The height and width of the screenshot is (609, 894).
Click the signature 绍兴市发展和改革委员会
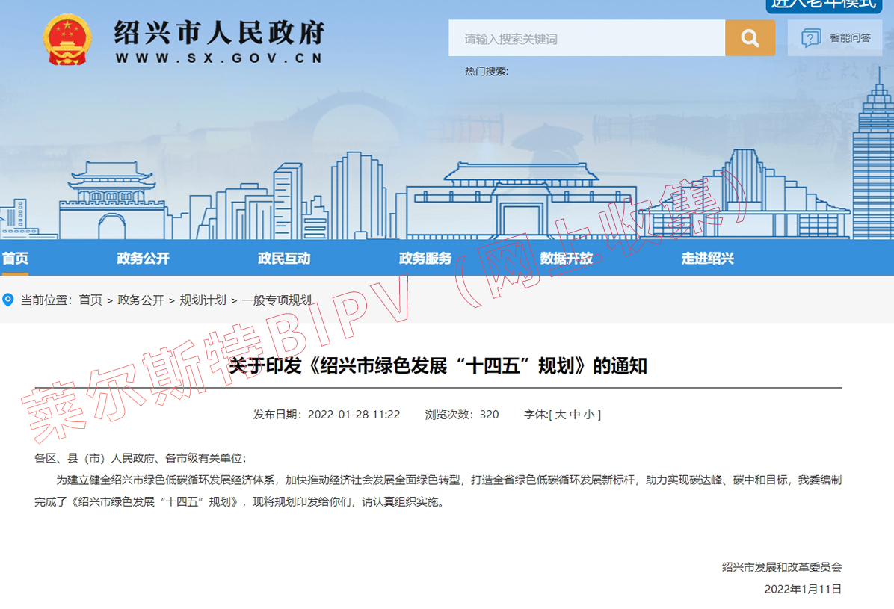tap(782, 567)
